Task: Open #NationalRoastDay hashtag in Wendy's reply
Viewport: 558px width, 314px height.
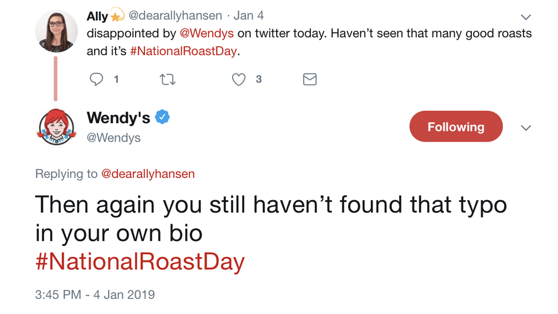Action: point(140,262)
